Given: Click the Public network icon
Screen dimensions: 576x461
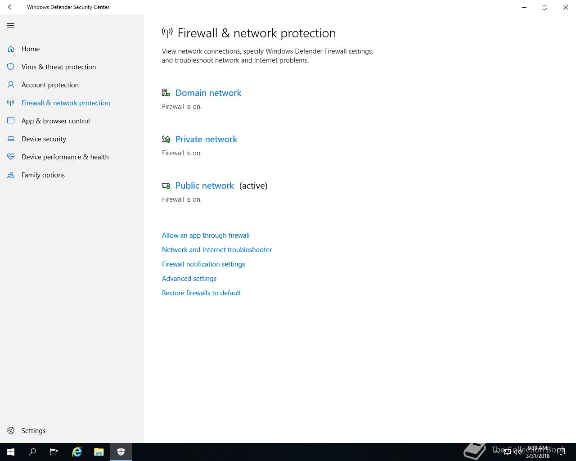Looking at the screenshot, I should tap(166, 185).
